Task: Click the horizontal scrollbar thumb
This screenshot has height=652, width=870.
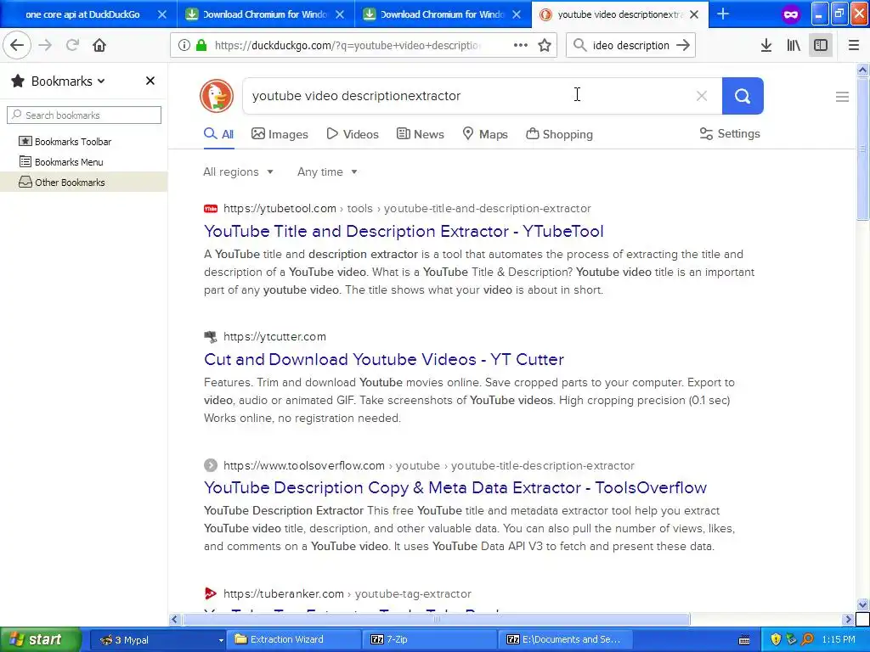Action: 436,619
